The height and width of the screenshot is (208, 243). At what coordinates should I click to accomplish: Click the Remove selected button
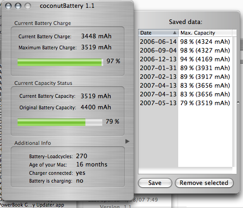(204, 183)
